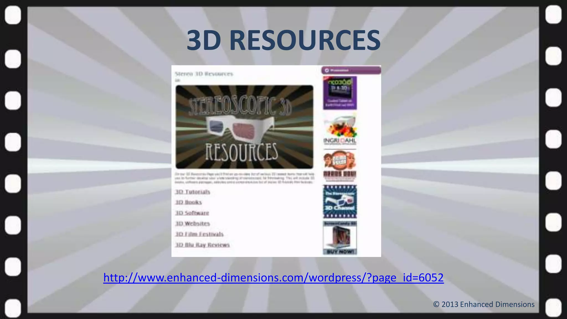Viewport: 567px width, 319px height.
Task: Click the © 2013 Enhanced Dimensions text
Action: pos(484,304)
